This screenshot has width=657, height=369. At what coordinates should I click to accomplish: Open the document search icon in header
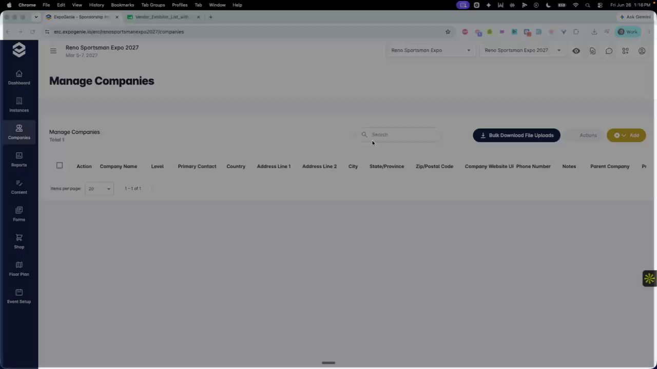click(x=592, y=51)
